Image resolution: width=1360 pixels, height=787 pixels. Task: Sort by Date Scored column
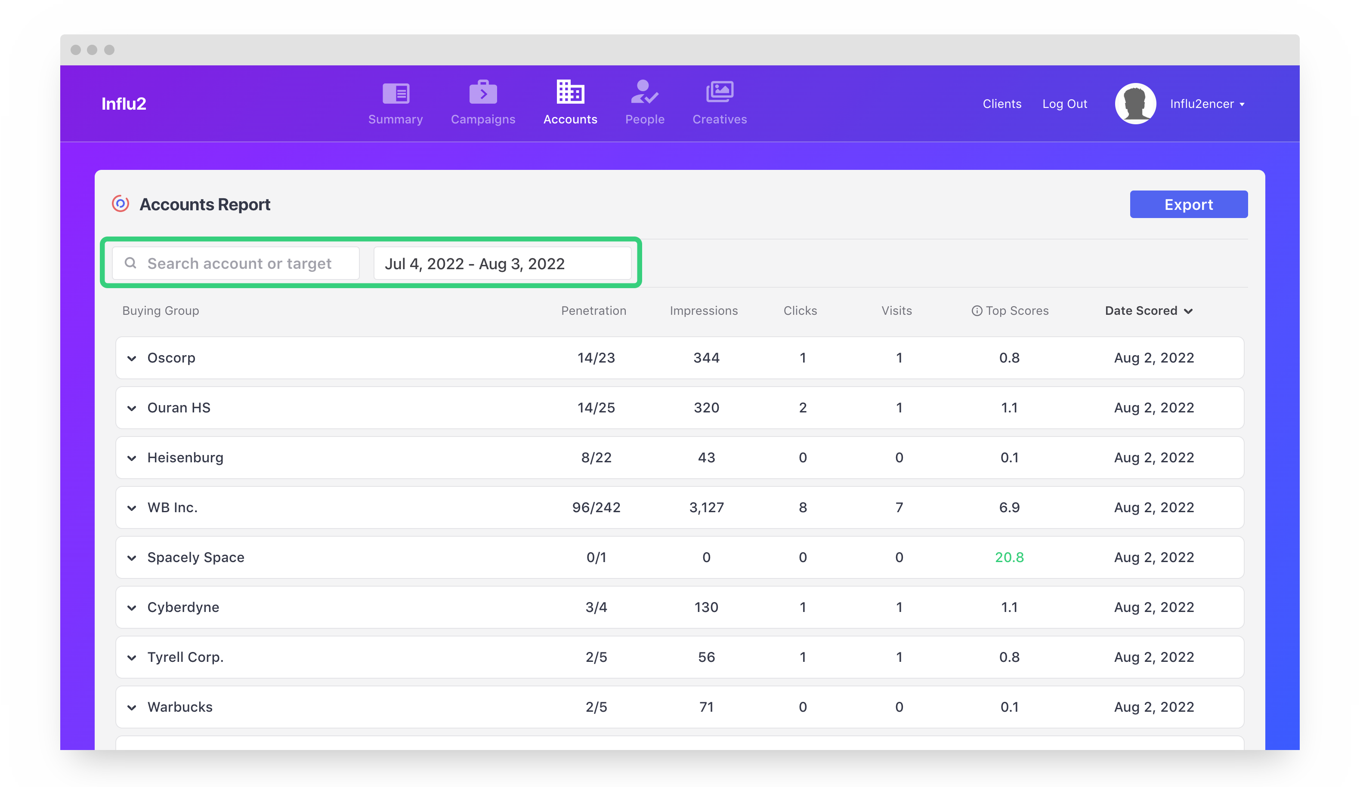click(1148, 310)
